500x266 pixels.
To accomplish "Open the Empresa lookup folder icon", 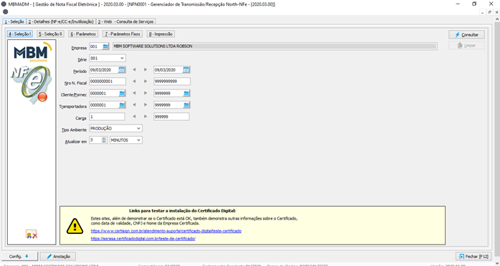I will pos(105,46).
